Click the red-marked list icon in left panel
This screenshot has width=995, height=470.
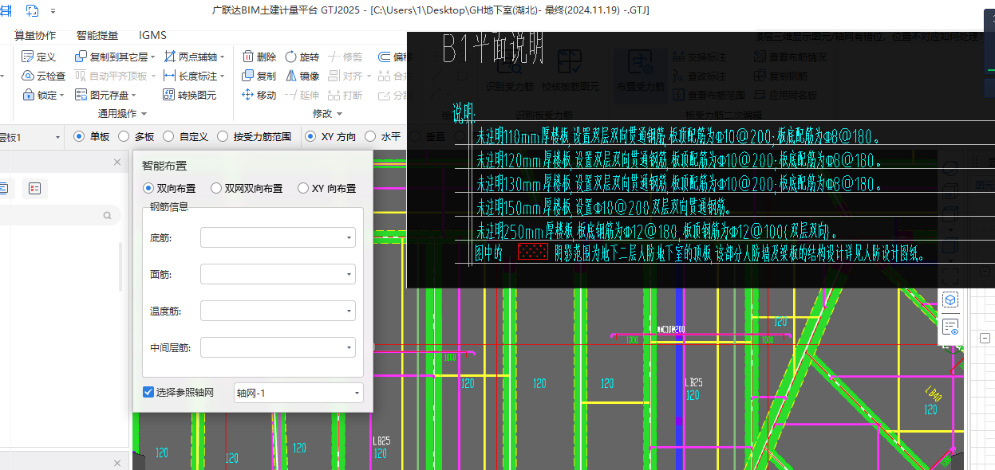click(x=34, y=189)
